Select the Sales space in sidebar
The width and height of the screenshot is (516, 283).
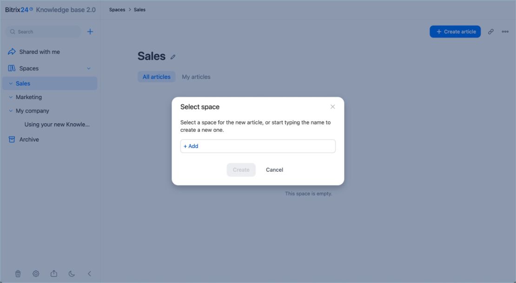click(x=49, y=83)
